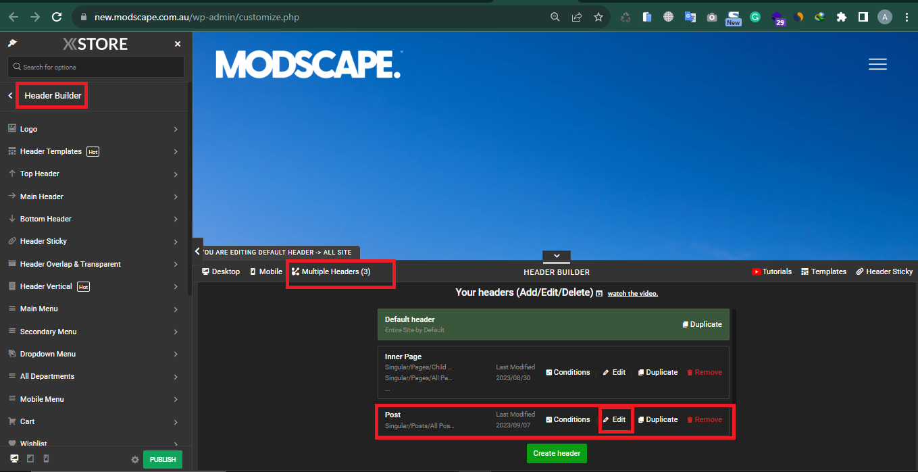Click the Top Header up-arrow icon
The height and width of the screenshot is (472, 918).
click(12, 174)
